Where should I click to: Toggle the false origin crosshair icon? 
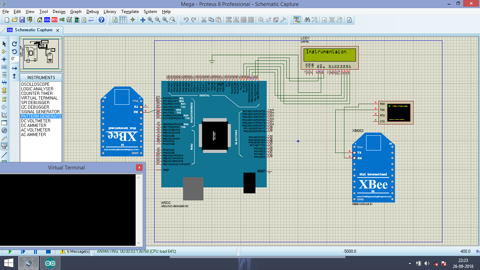[x=132, y=20]
